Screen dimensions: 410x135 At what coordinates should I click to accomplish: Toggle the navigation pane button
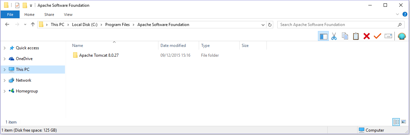tap(323, 36)
